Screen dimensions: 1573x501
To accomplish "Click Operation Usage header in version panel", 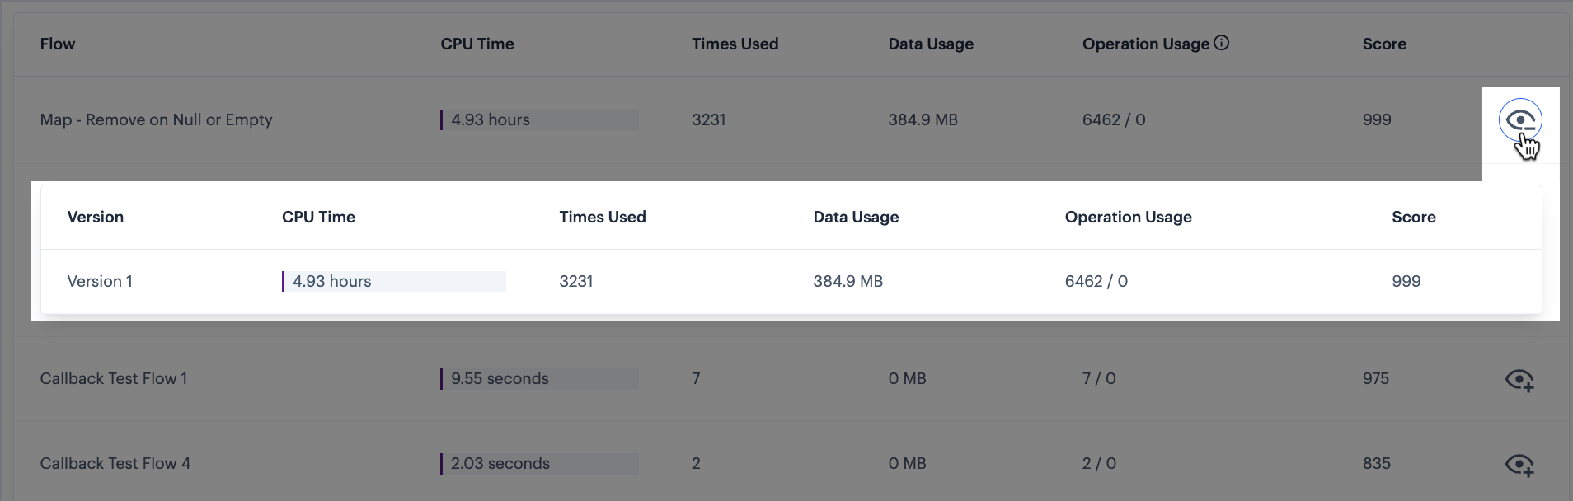I will pos(1129,218).
